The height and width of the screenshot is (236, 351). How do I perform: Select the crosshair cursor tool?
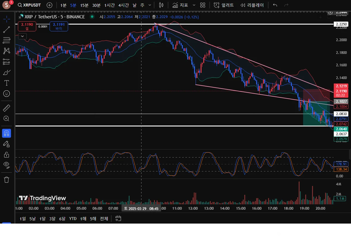point(7,19)
